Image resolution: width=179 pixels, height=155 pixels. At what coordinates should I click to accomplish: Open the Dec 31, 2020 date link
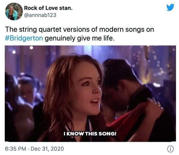click(47, 149)
